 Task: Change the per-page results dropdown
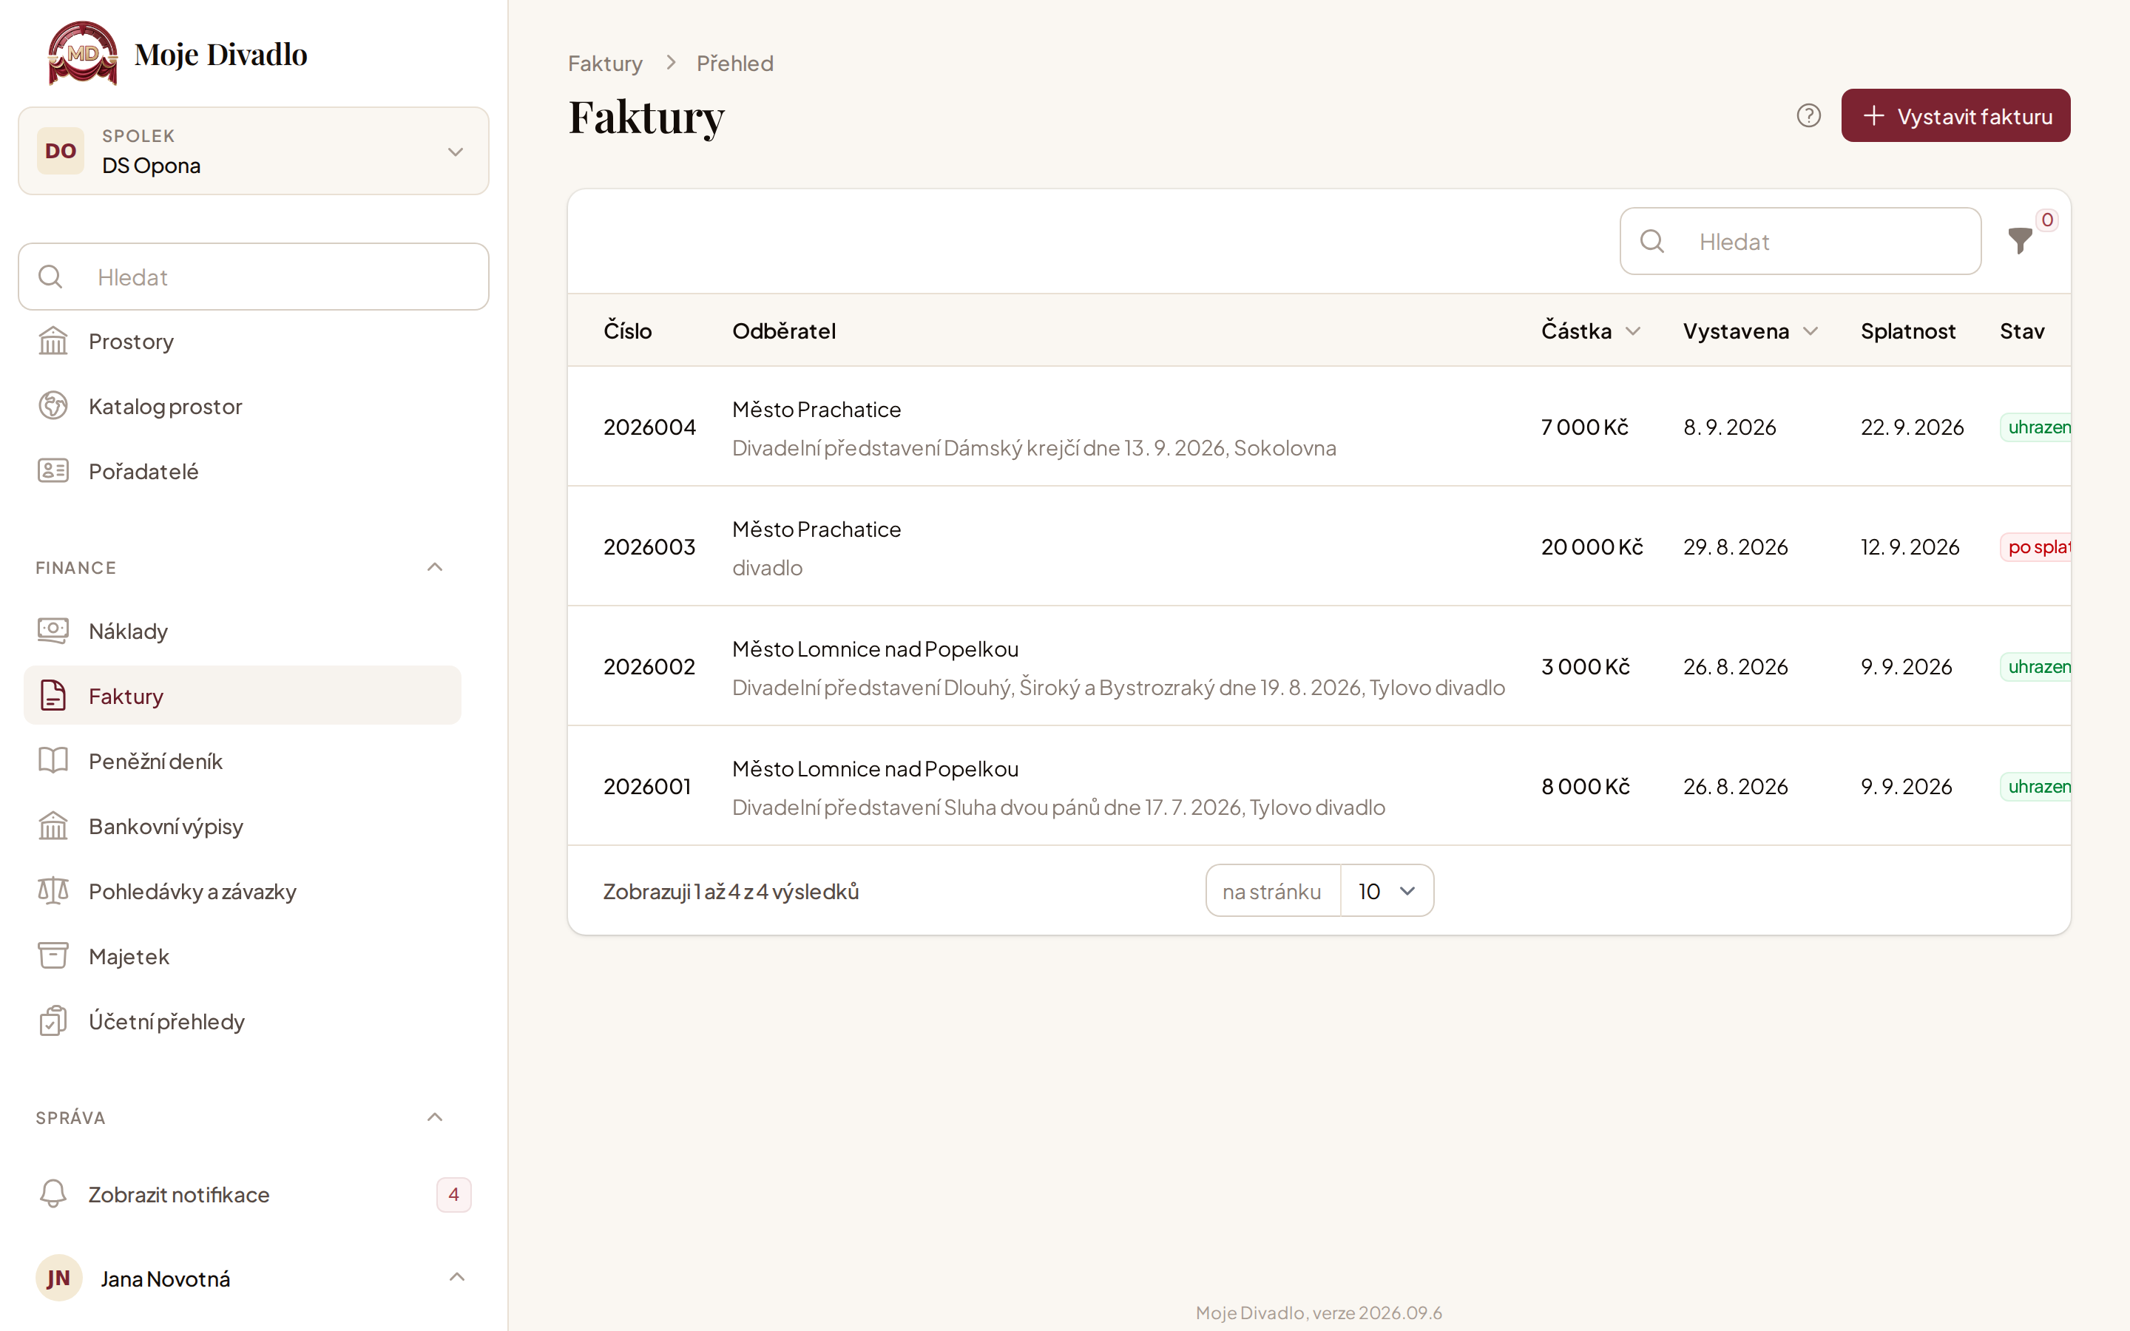pos(1386,891)
